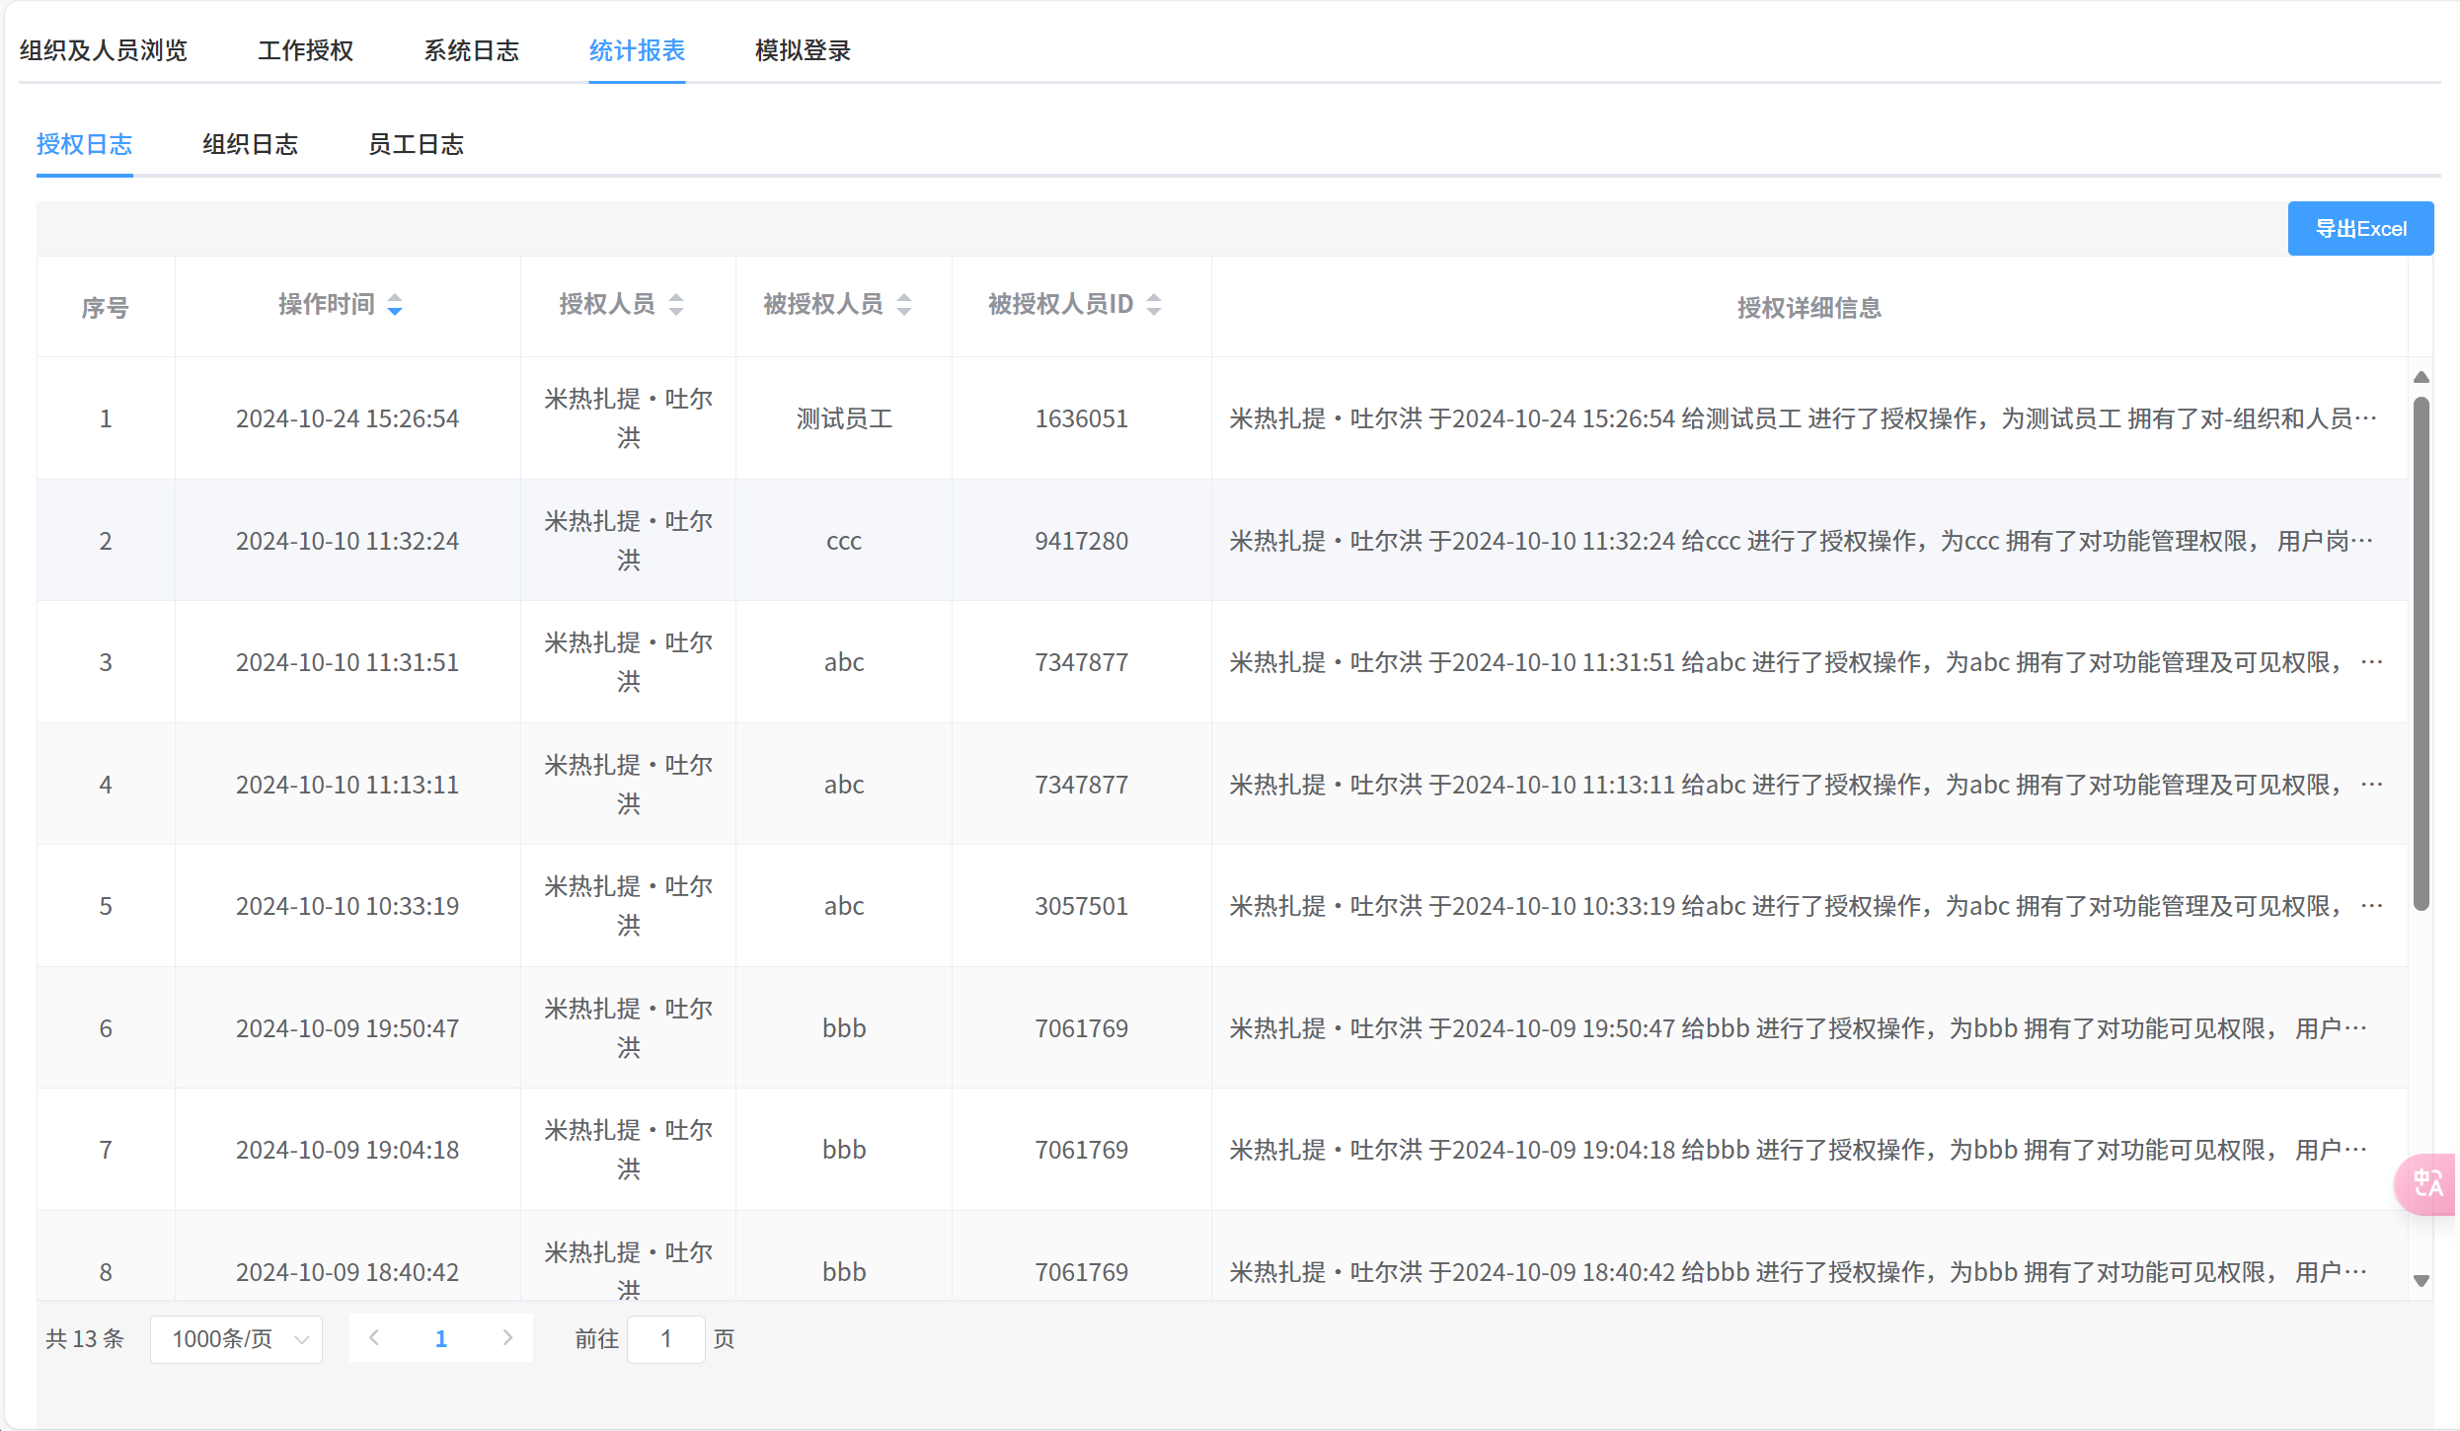
Task: Click timestamp 2024-10-10 11:32:24
Action: coord(347,541)
